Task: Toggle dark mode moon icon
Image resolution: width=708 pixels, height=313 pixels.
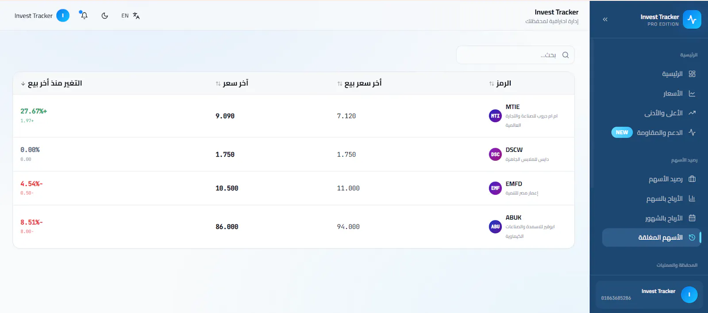Action: [105, 15]
